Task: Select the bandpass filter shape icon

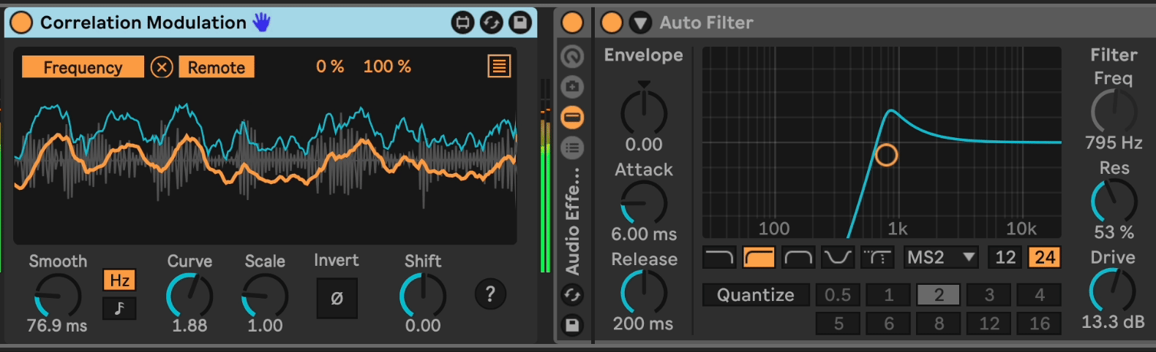Action: [x=797, y=257]
